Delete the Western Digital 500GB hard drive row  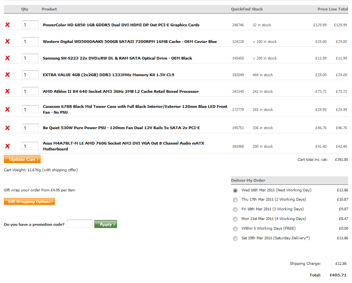(7, 41)
